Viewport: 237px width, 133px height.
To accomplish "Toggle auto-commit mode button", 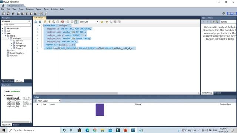I will click(x=76, y=22).
